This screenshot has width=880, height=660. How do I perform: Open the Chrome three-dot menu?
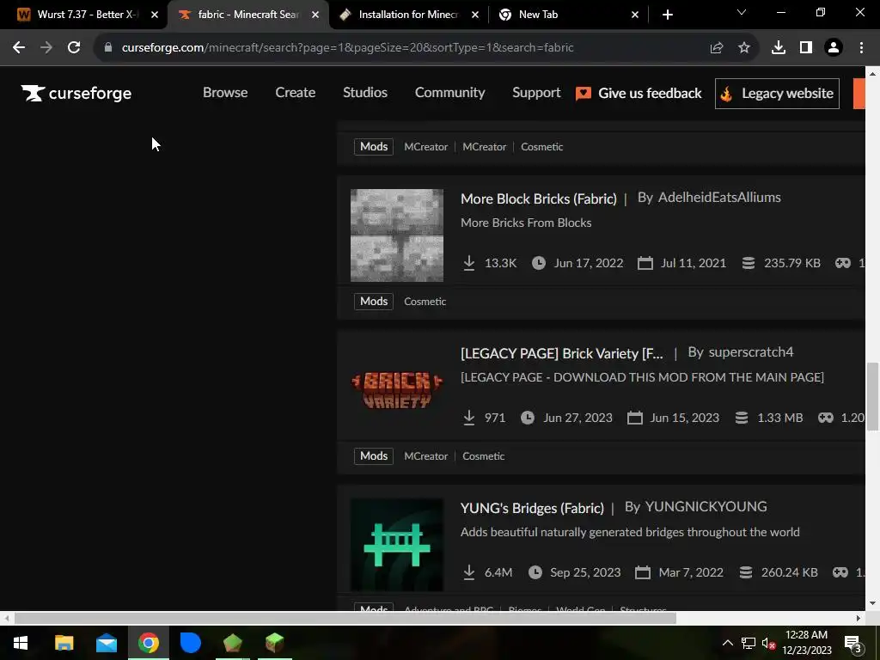861,48
